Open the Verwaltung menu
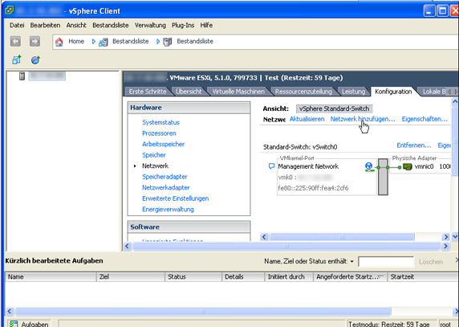 coord(150,25)
